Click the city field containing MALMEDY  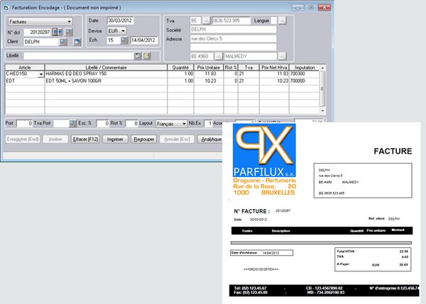[250, 57]
